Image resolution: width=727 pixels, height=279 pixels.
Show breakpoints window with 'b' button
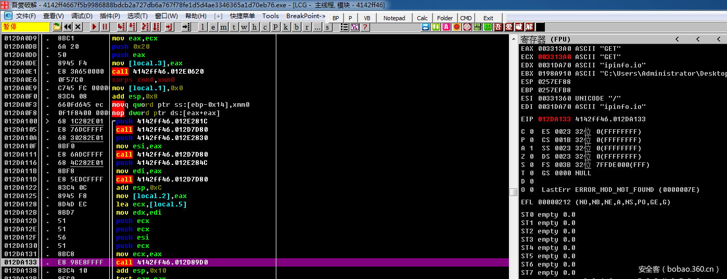pyautogui.click(x=297, y=27)
